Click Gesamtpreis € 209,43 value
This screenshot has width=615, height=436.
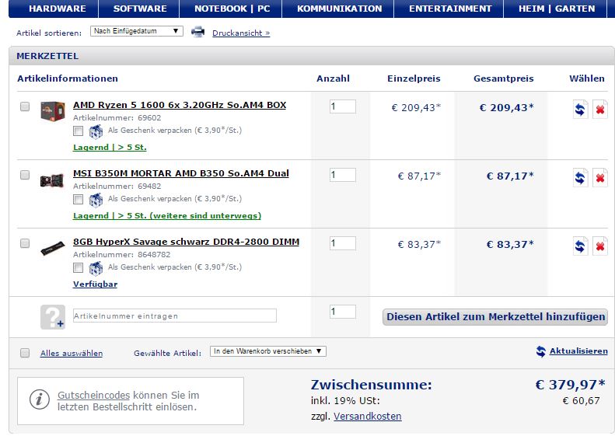506,107
